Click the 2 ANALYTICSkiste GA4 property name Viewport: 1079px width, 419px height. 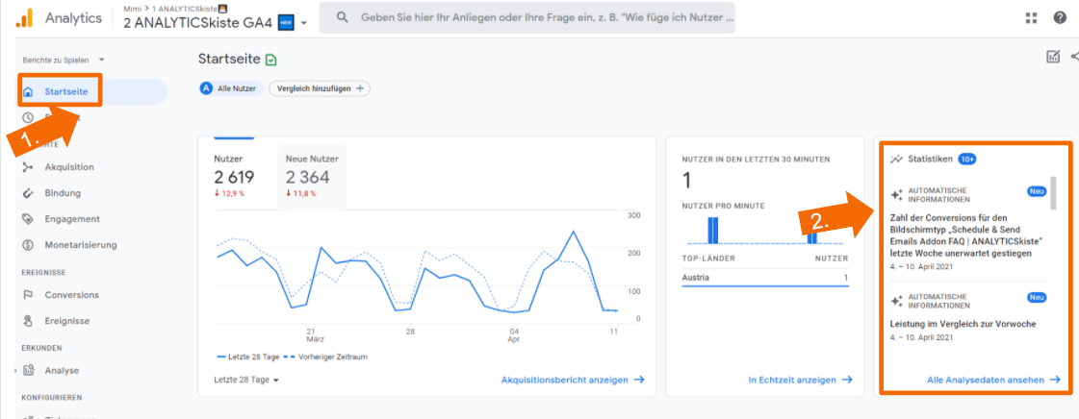click(198, 23)
